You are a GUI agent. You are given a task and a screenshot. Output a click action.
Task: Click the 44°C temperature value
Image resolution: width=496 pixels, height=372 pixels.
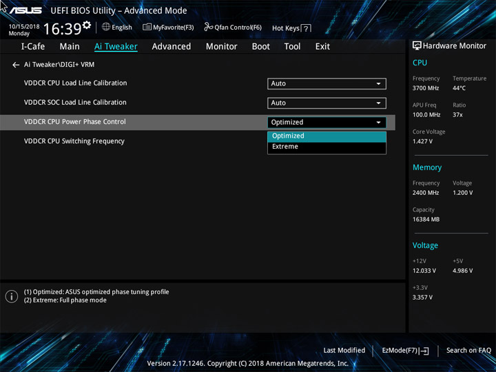(459, 88)
